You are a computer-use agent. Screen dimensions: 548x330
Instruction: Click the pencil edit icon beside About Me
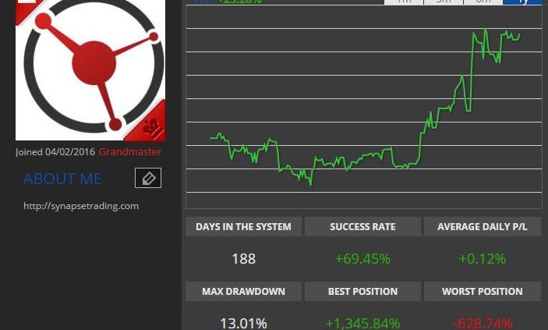148,178
